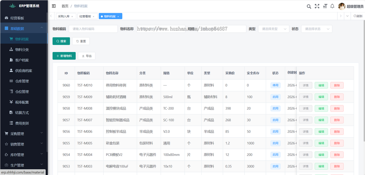Image resolution: width=365 pixels, height=175 pixels.
Task: Open the 类型 select dropdown
Action: tap(273, 29)
